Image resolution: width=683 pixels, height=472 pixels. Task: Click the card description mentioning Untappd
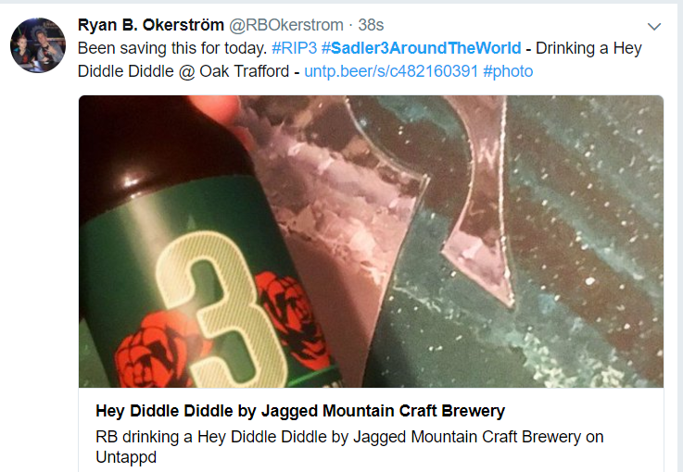[x=349, y=447]
